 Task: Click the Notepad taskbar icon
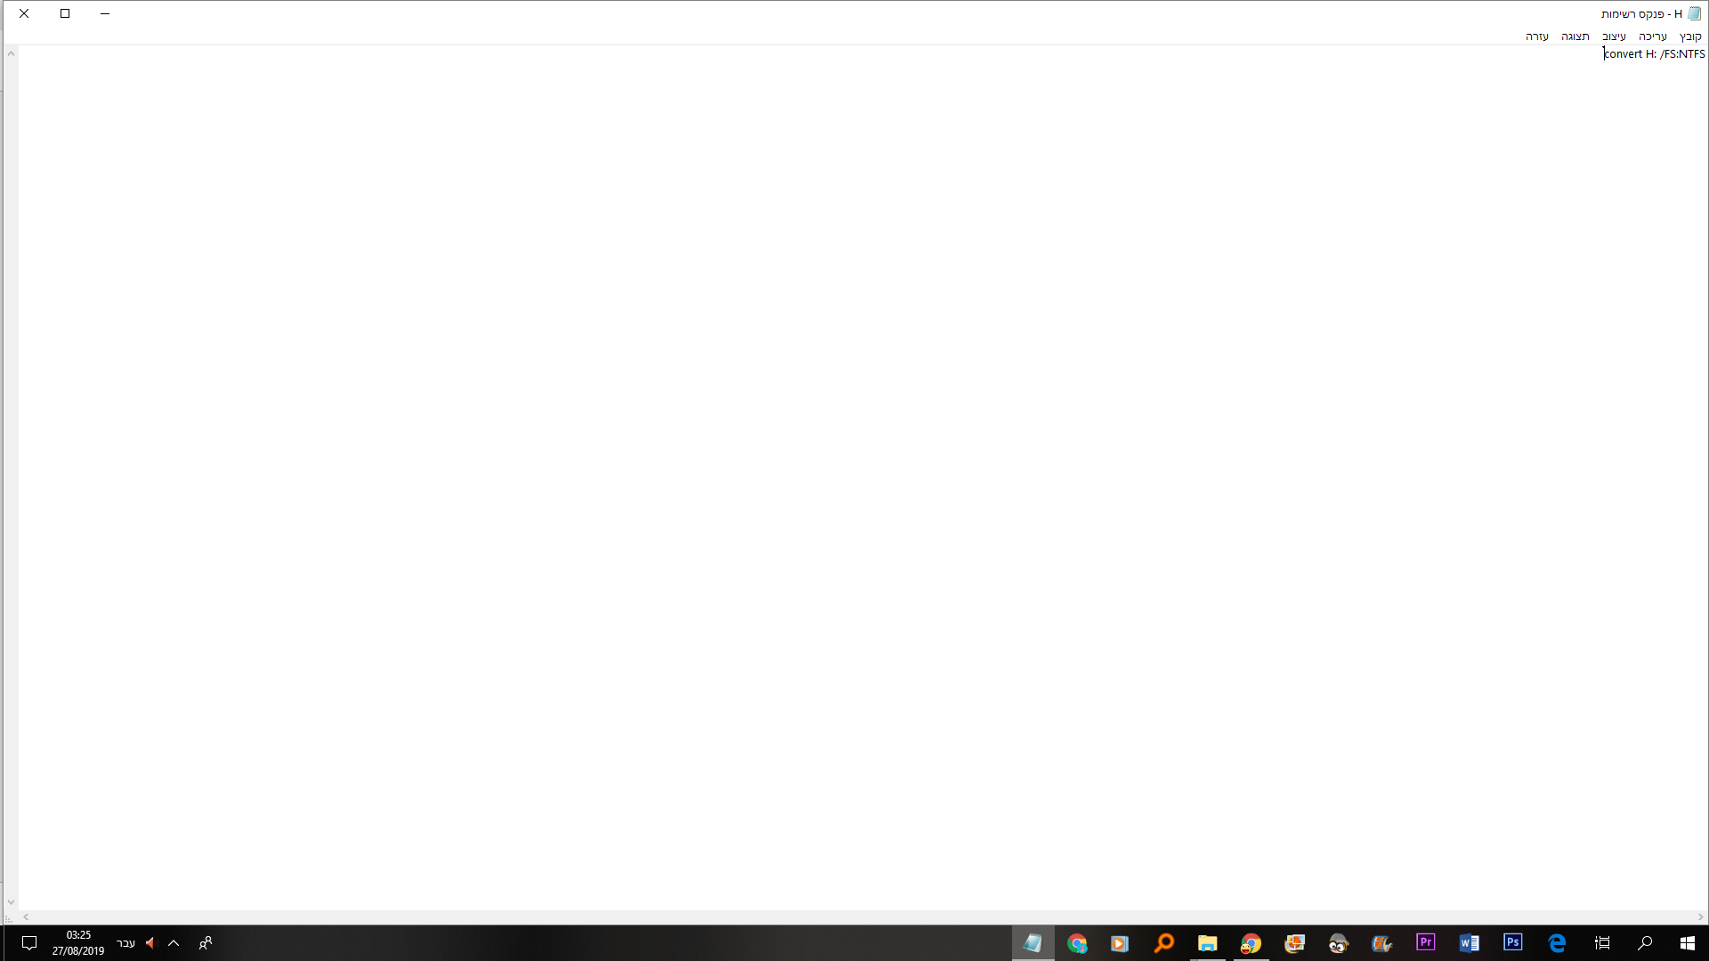point(1033,942)
